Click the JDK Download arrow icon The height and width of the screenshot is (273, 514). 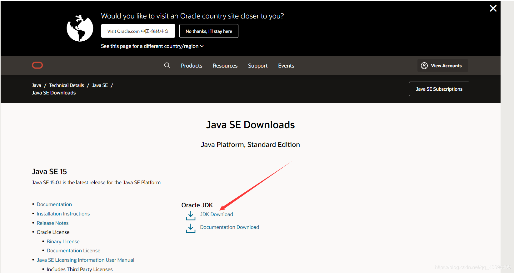click(191, 215)
